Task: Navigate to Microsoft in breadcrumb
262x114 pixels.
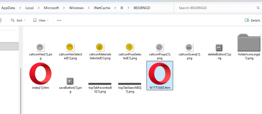Action: [x=51, y=8]
